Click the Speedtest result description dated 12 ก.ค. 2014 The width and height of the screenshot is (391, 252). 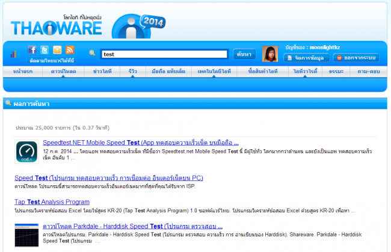(x=207, y=155)
